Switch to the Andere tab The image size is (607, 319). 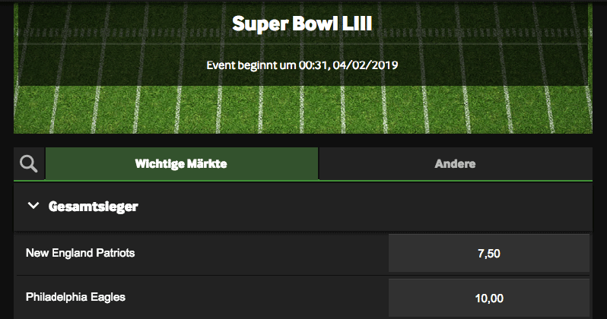click(455, 163)
